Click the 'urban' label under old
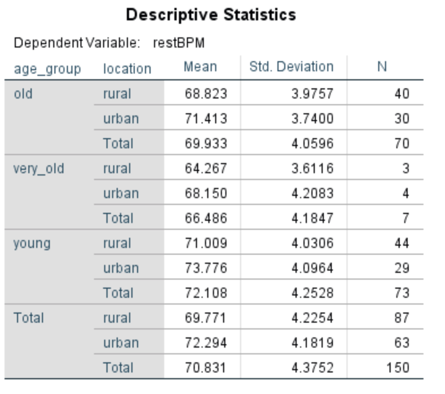Image resolution: width=445 pixels, height=394 pixels. pyautogui.click(x=121, y=119)
